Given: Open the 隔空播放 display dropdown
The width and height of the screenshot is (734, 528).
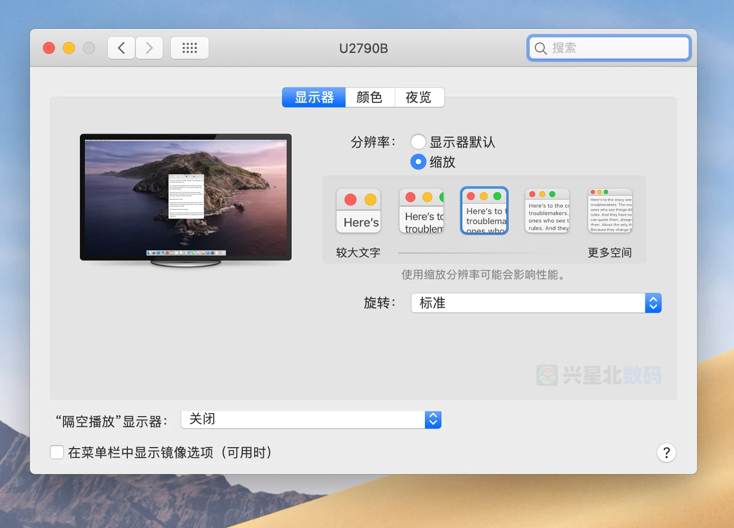Looking at the screenshot, I should [311, 419].
